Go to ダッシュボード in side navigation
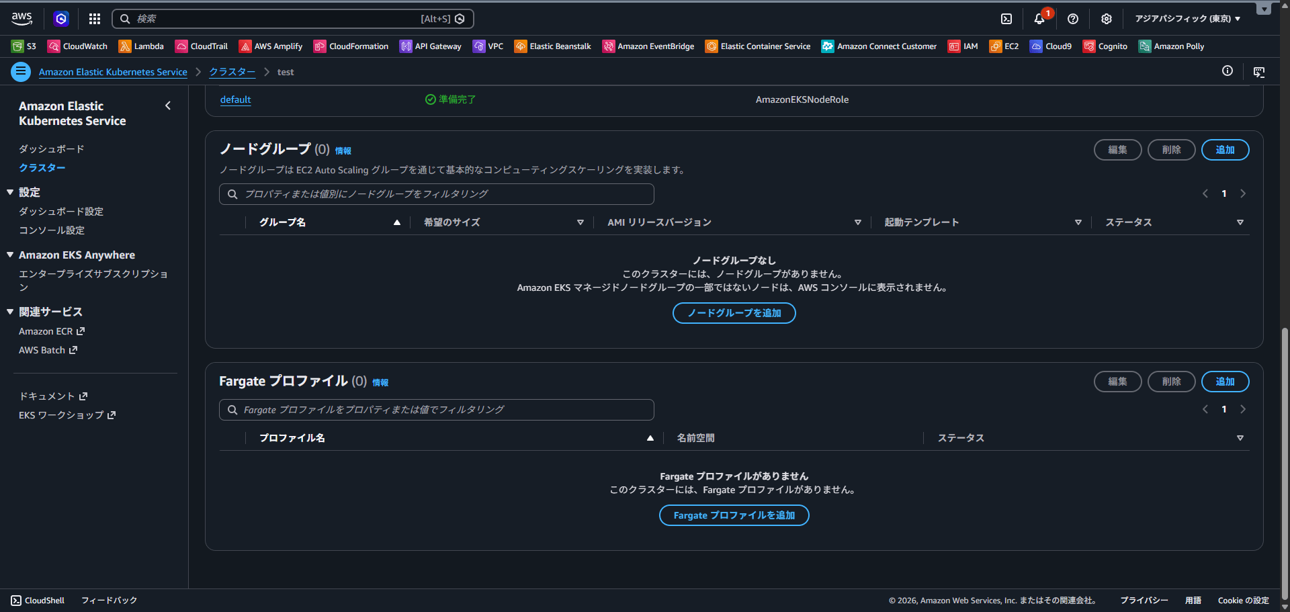 point(52,149)
